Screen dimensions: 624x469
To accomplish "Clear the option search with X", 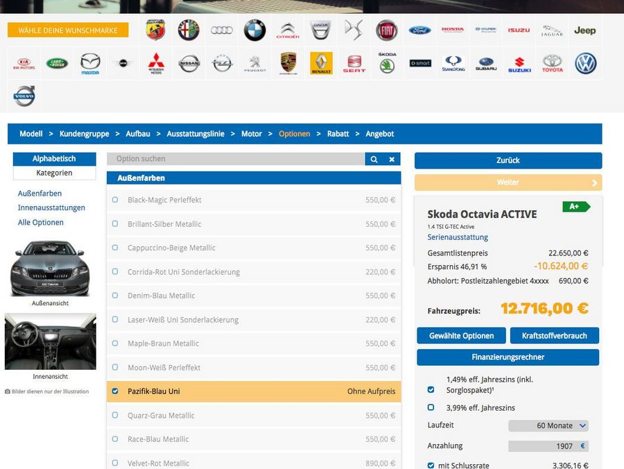I will [392, 160].
